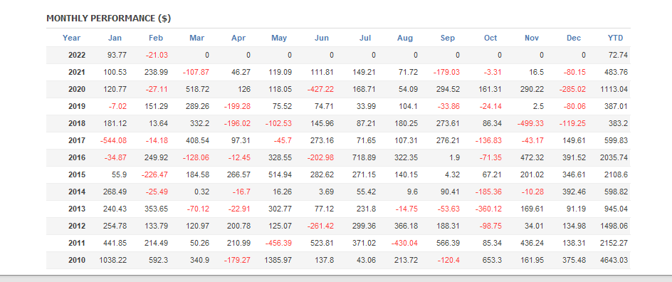Select the Jan column header
This screenshot has width=672, height=282.
115,38
